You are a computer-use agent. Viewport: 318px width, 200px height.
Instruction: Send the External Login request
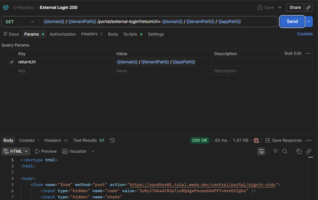pos(292,22)
